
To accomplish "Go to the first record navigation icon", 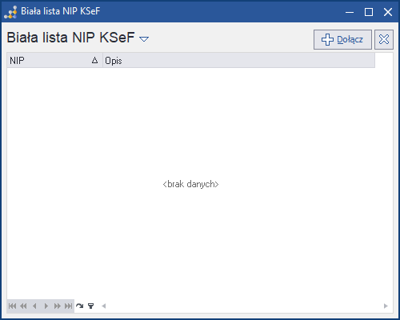I will tap(12, 306).
